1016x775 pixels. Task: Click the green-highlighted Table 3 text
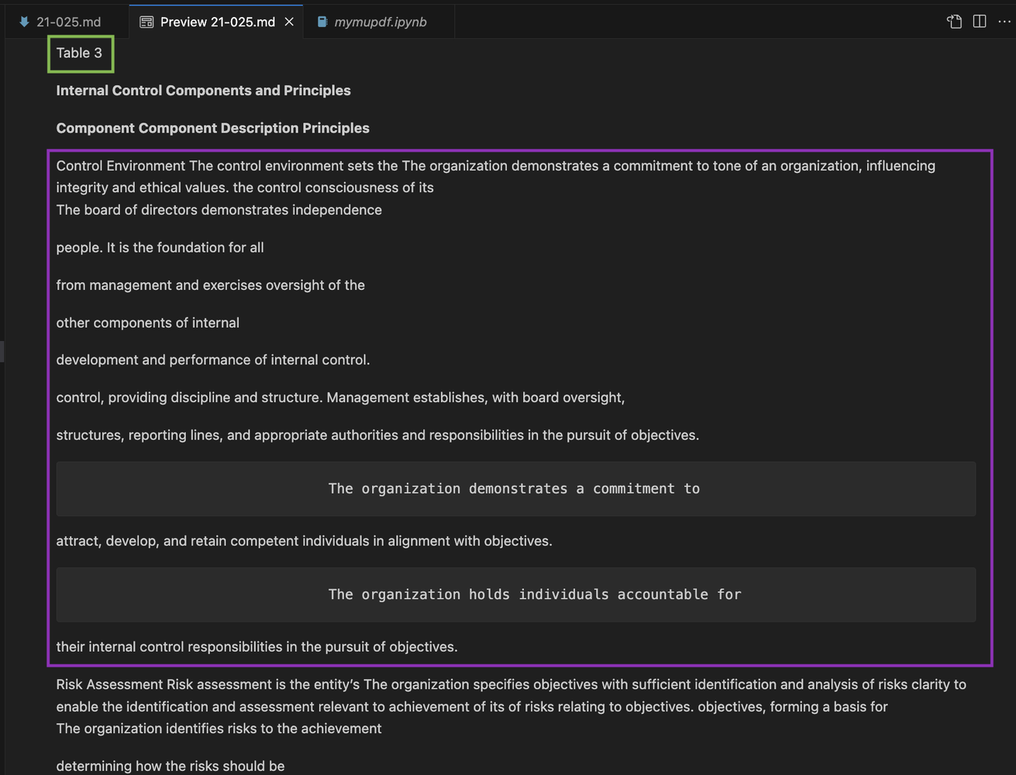click(x=80, y=53)
